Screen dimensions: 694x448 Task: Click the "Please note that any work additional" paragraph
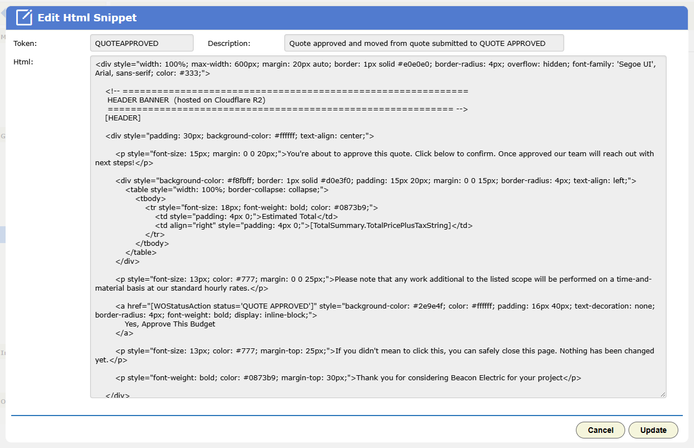click(373, 283)
